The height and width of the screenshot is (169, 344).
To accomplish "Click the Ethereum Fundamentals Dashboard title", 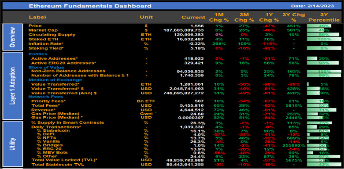I will pyautogui.click(x=90, y=6).
